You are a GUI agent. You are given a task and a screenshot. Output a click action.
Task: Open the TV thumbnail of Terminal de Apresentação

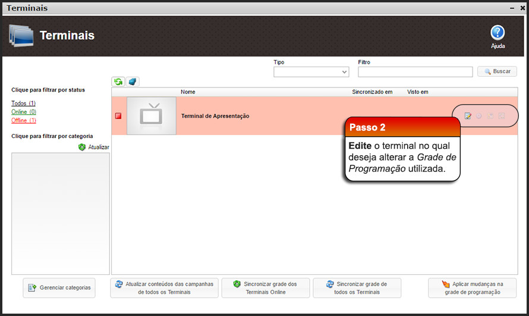152,116
